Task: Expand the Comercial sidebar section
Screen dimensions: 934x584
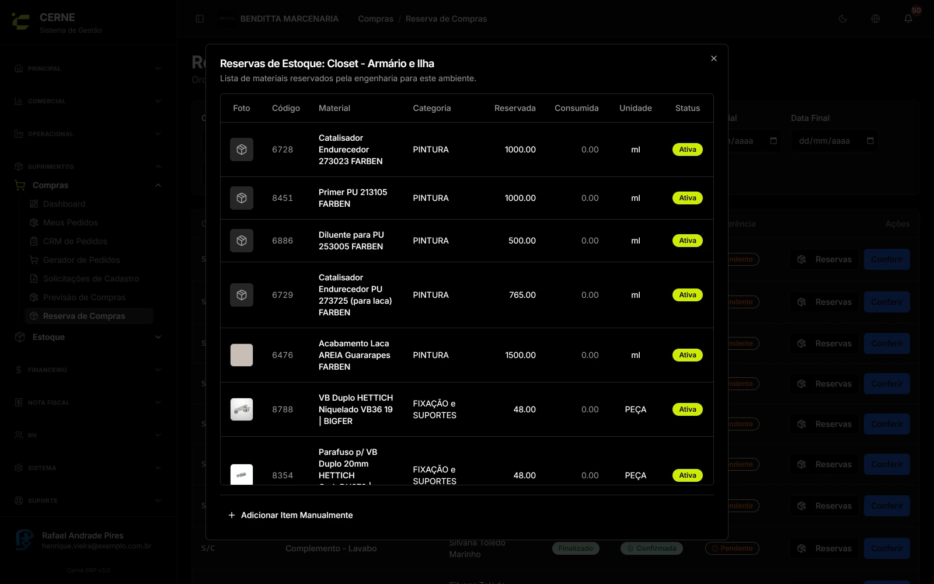Action: pyautogui.click(x=89, y=101)
